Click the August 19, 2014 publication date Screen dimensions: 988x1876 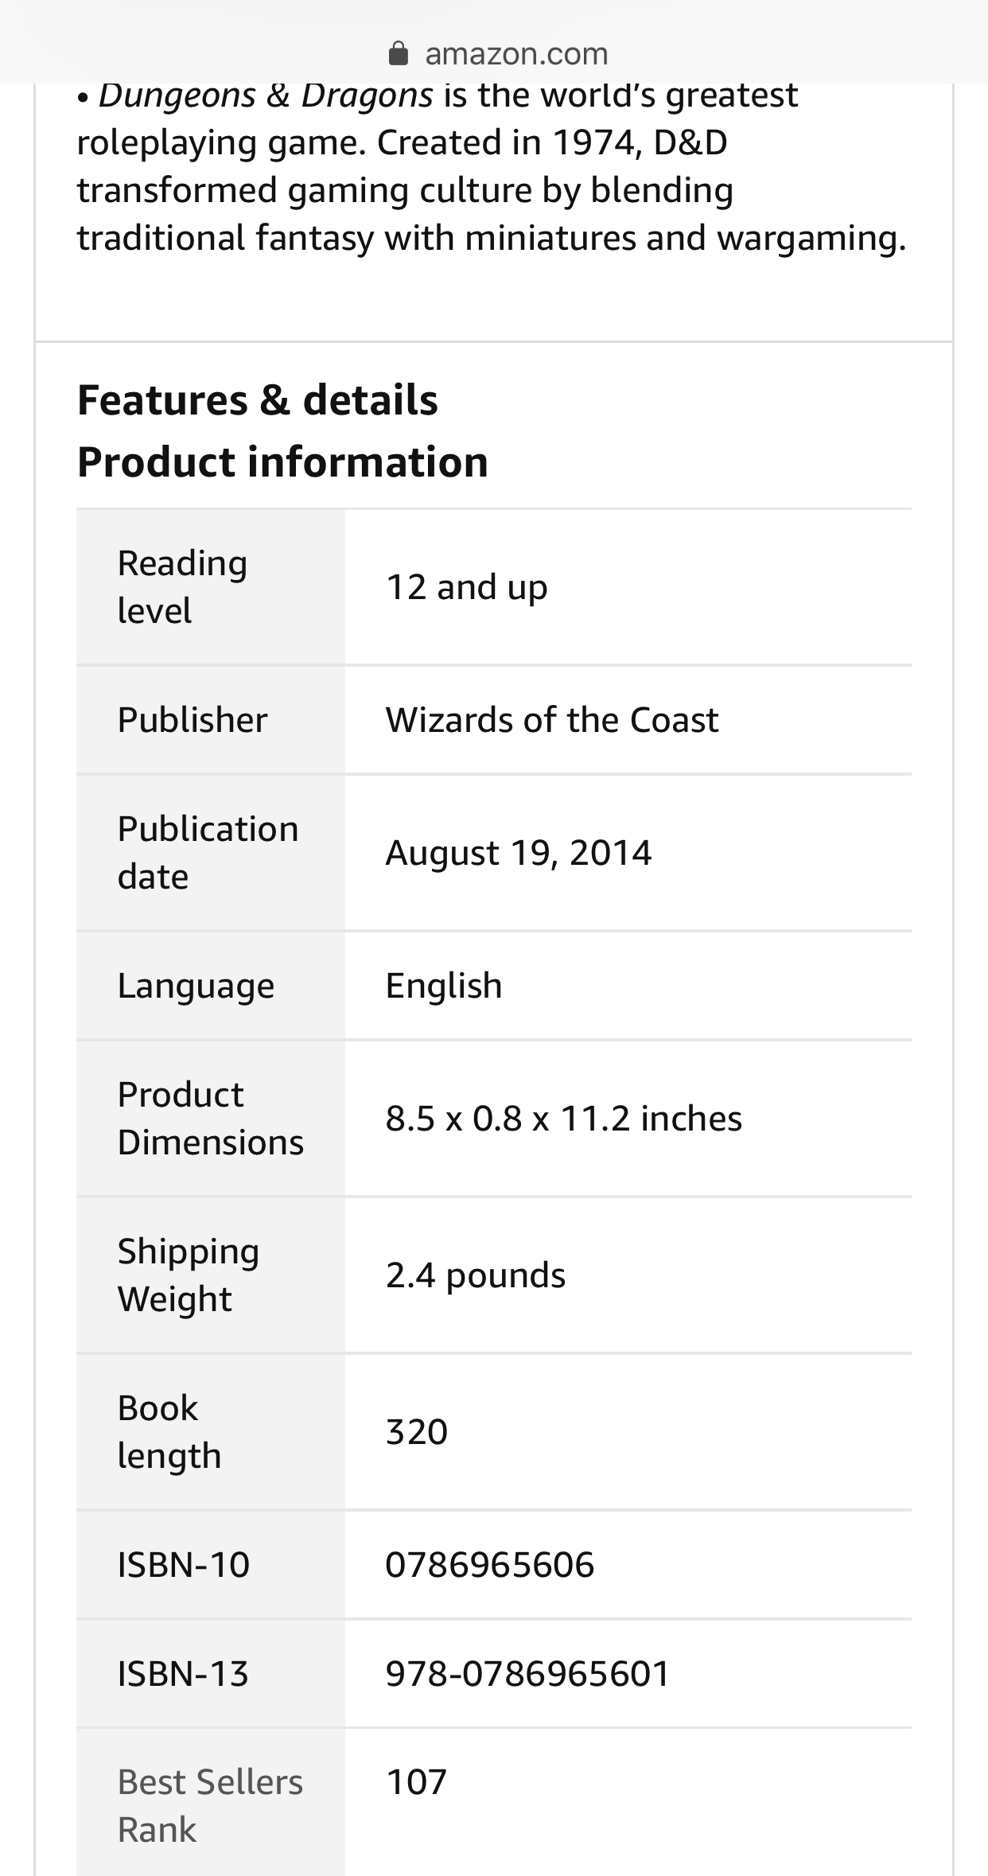[x=519, y=853]
